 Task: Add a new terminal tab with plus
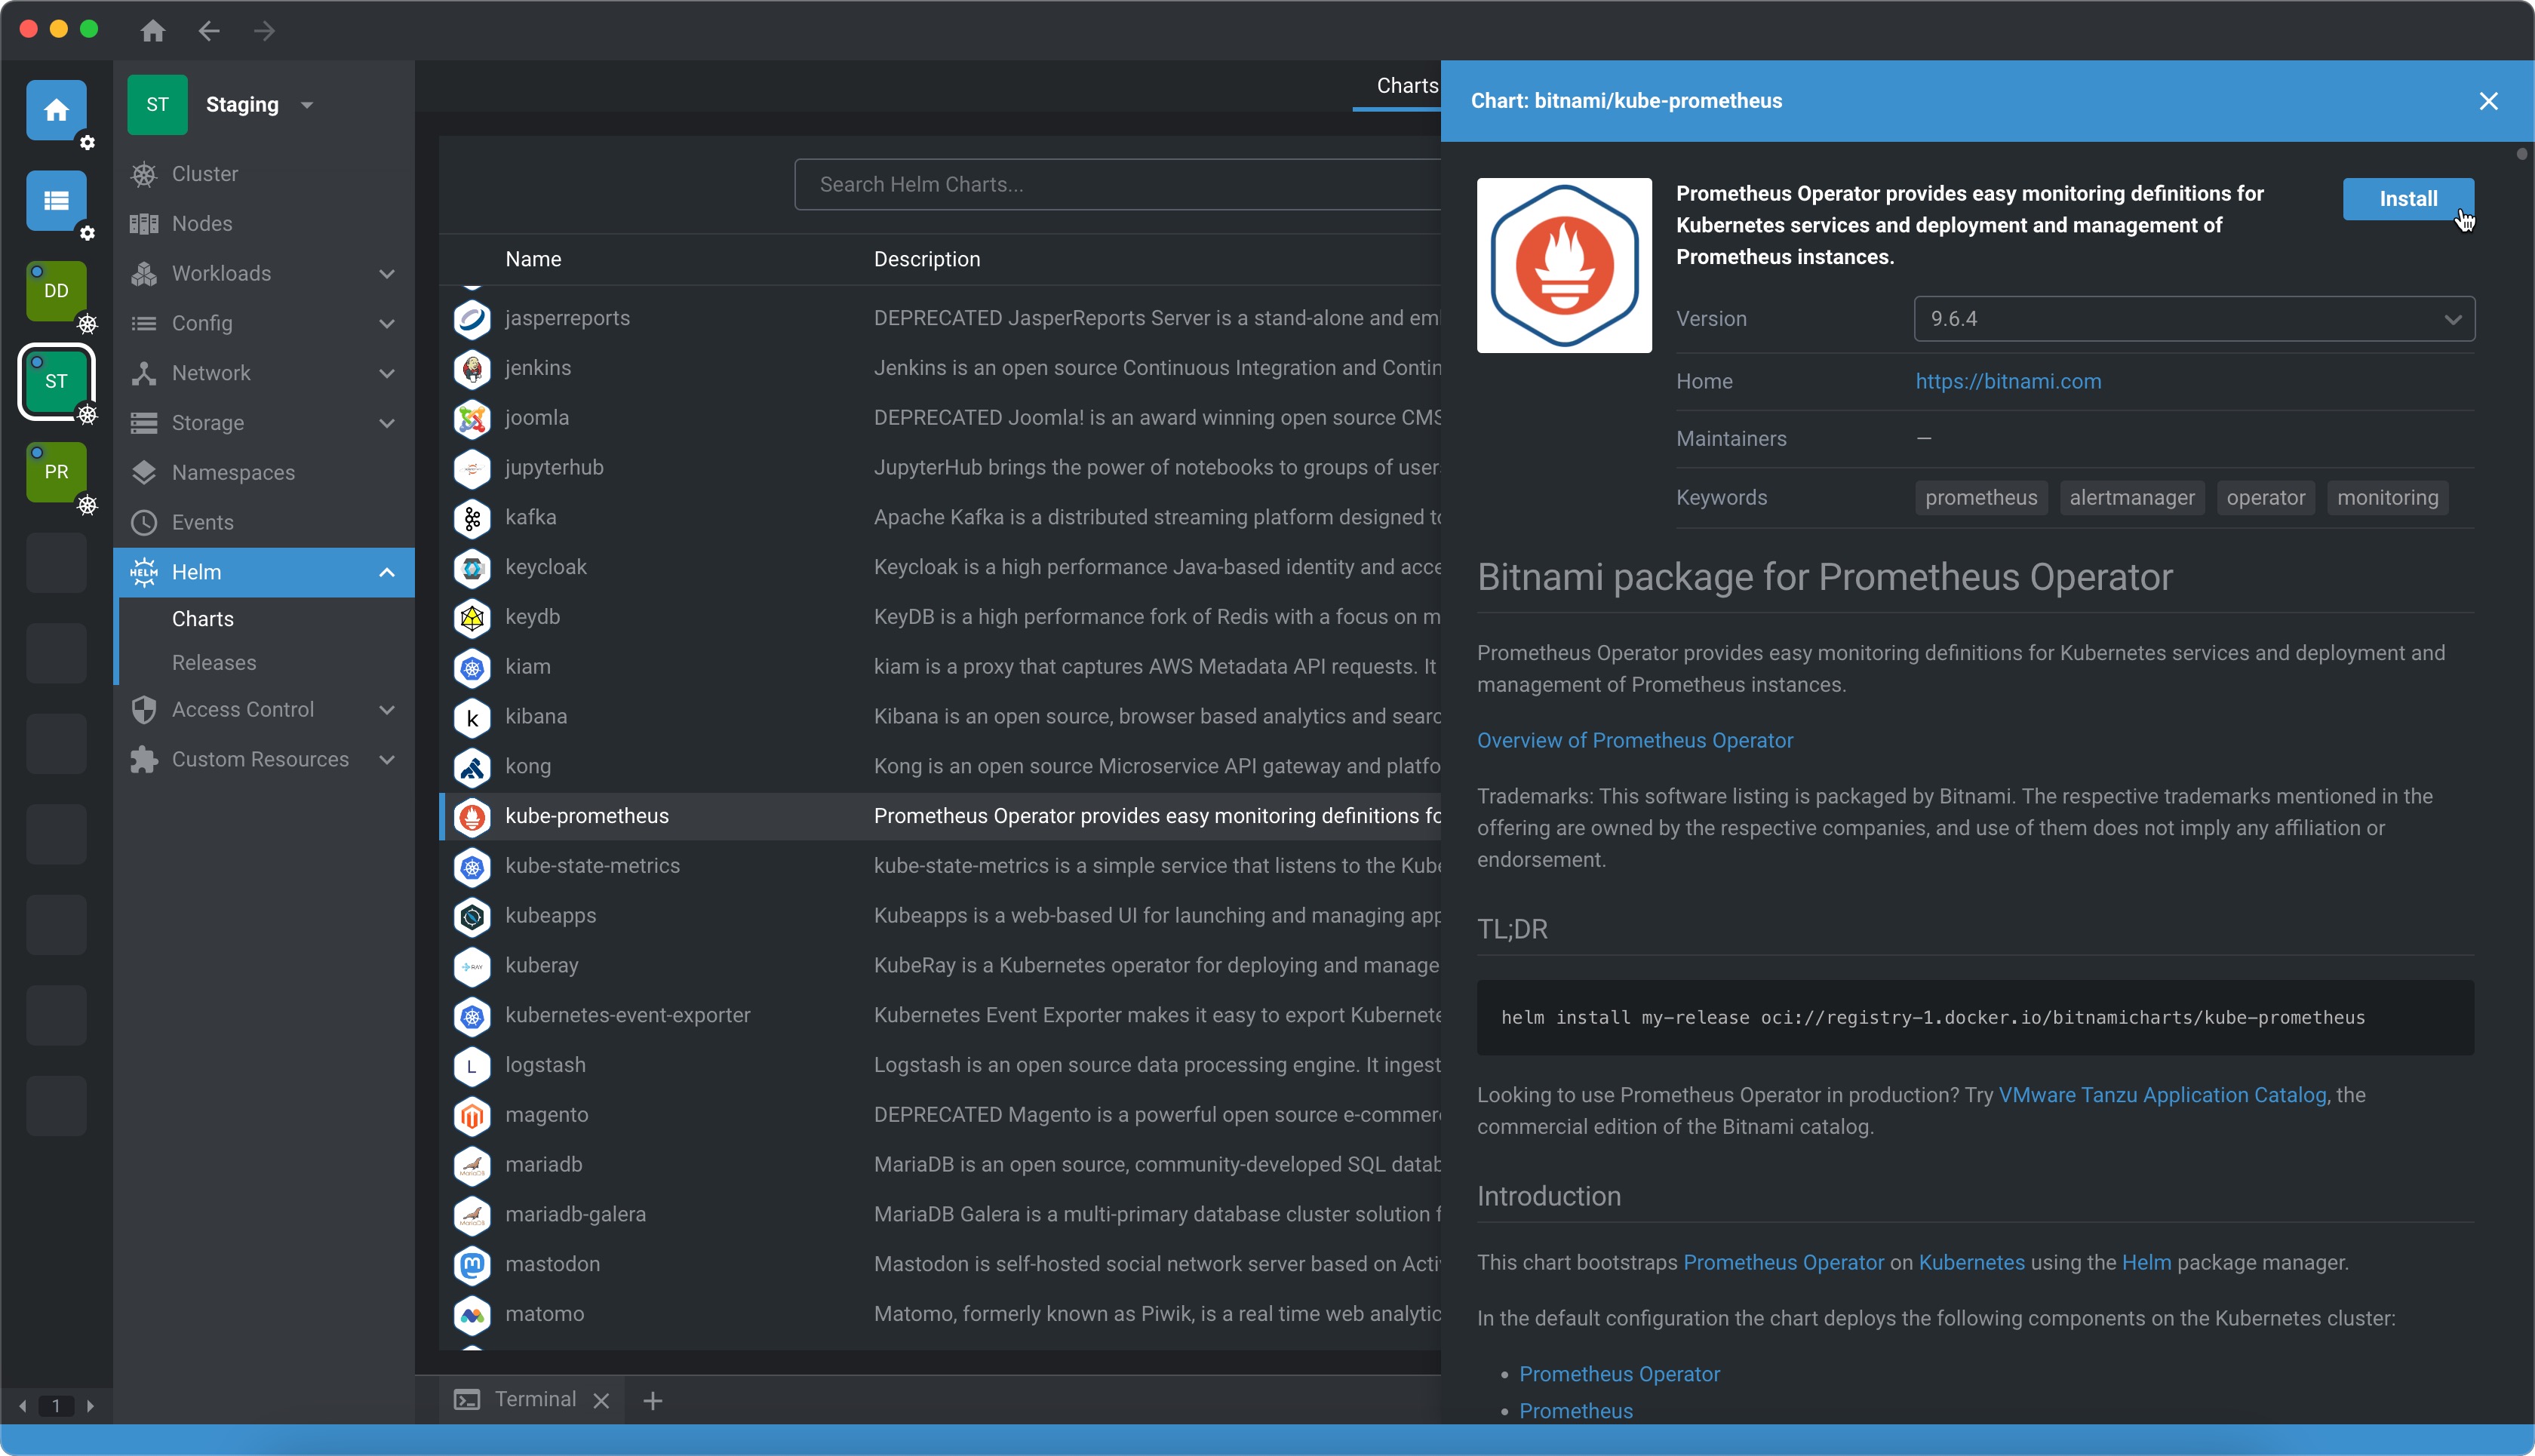coord(653,1400)
